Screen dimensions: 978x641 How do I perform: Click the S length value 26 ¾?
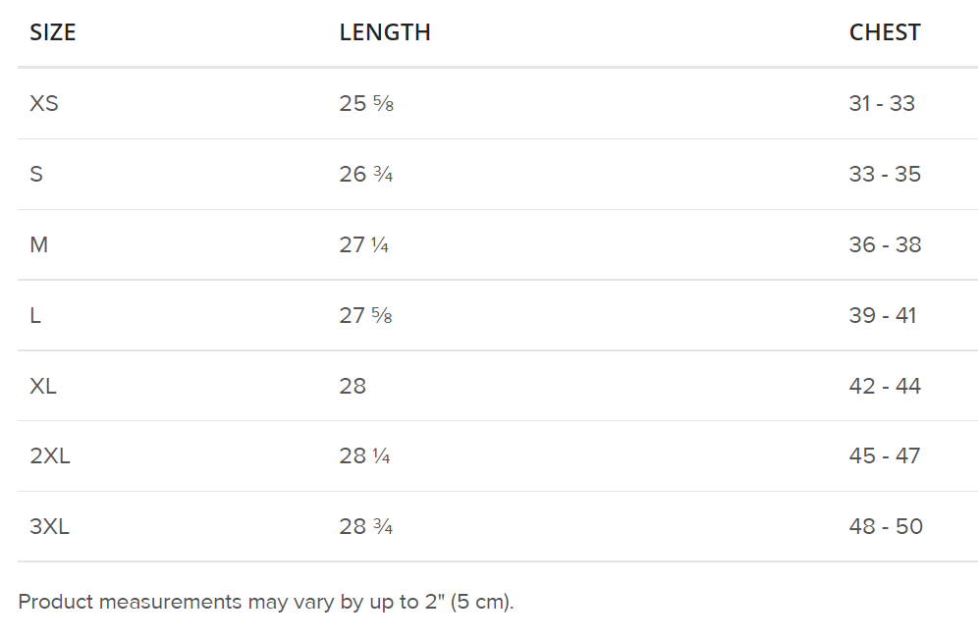point(366,174)
